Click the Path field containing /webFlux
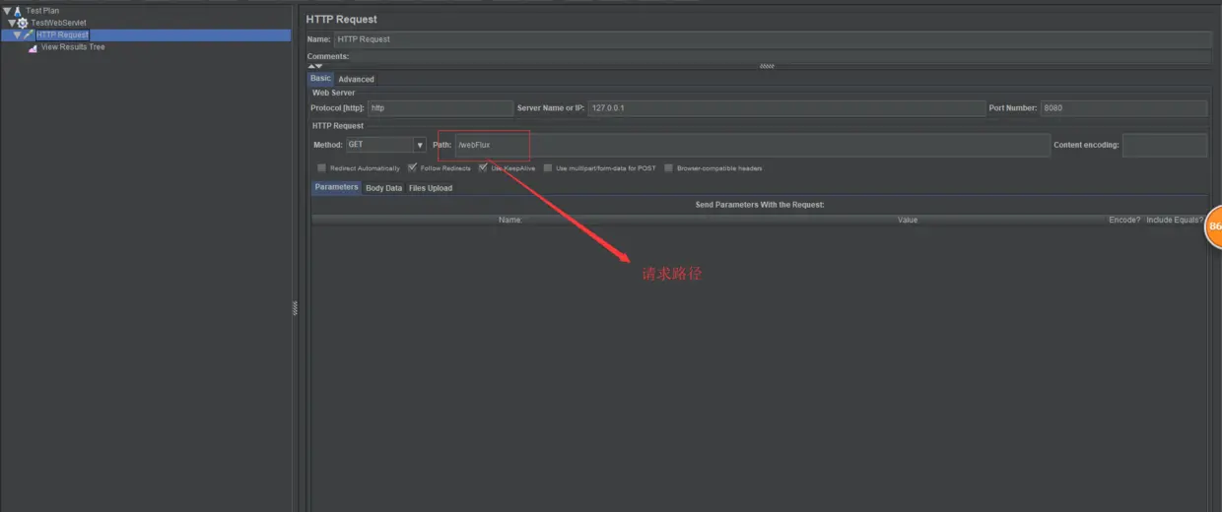1222x512 pixels. [752, 145]
